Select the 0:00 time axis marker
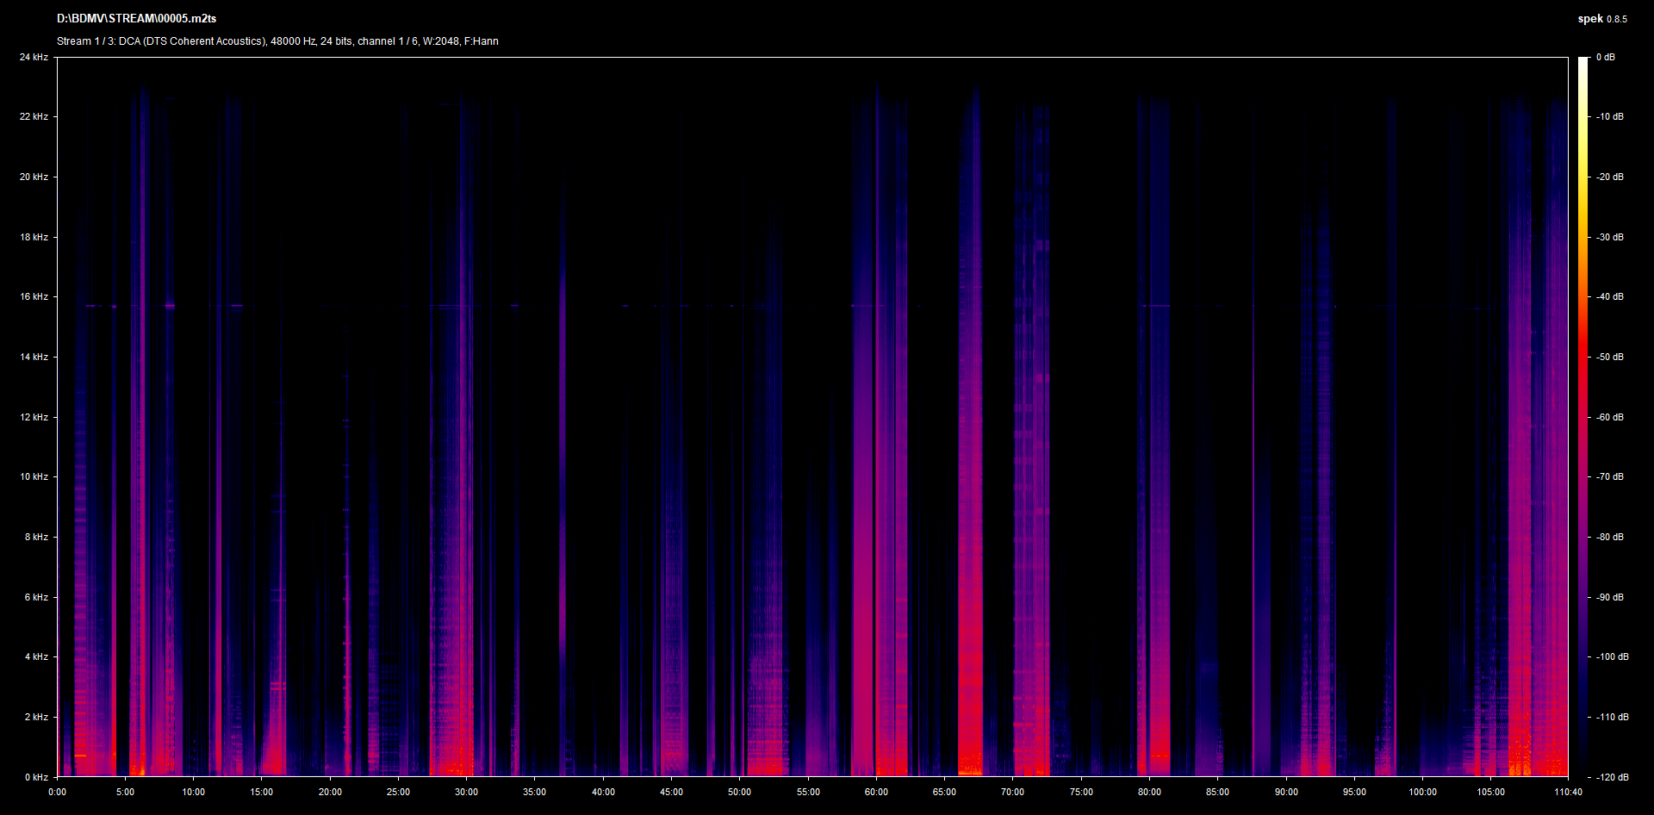This screenshot has height=815, width=1654. pos(57,793)
